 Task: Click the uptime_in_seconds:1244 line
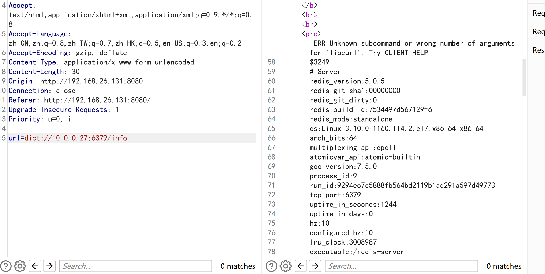tap(353, 204)
